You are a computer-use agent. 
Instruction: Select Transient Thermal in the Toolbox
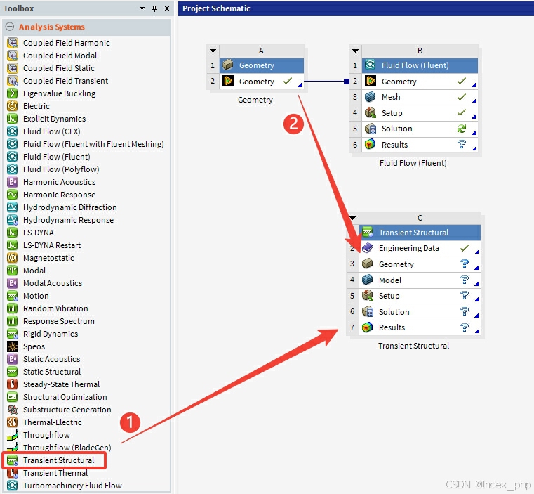pyautogui.click(x=55, y=473)
